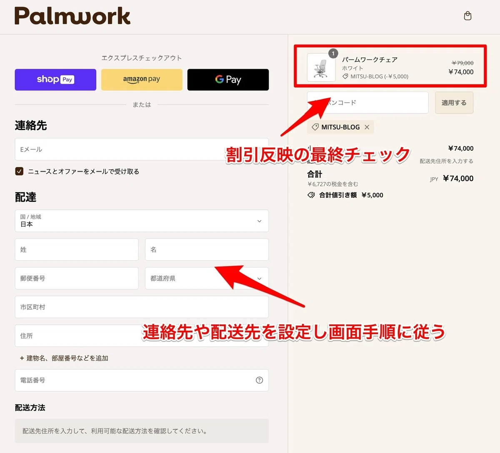The width and height of the screenshot is (500, 453).
Task: Click the ¥79,000 original price
Action: (462, 63)
